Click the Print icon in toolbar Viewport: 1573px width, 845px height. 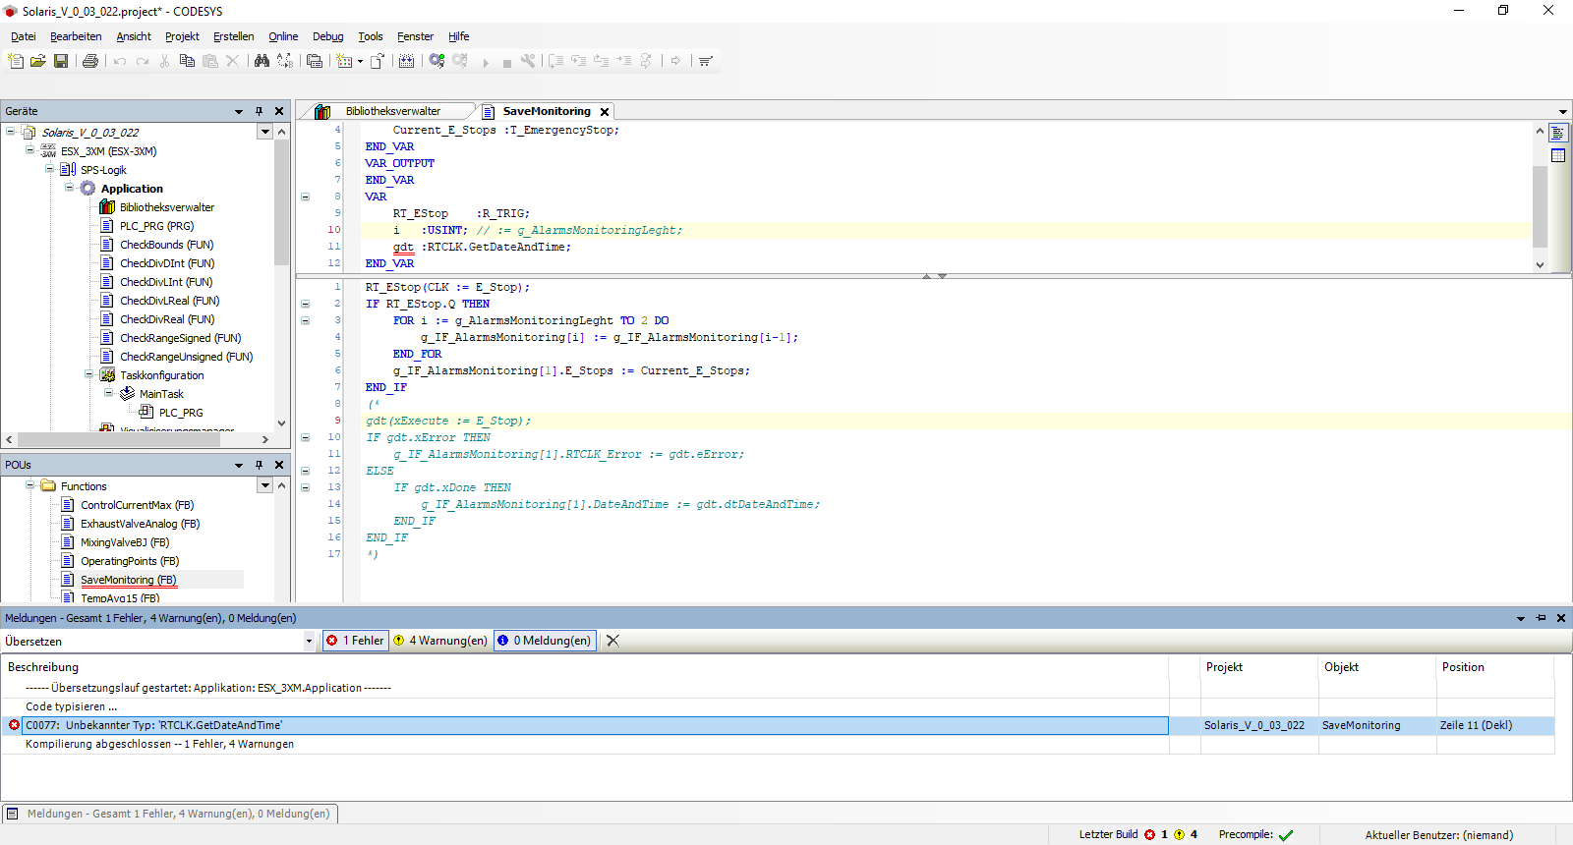click(x=90, y=61)
